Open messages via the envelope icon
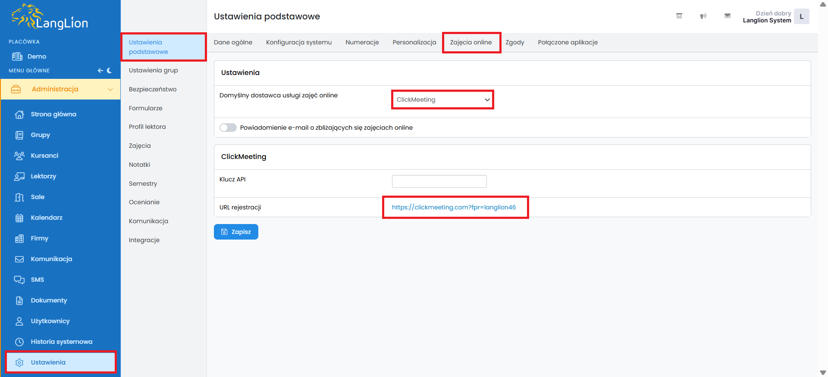 [x=727, y=16]
